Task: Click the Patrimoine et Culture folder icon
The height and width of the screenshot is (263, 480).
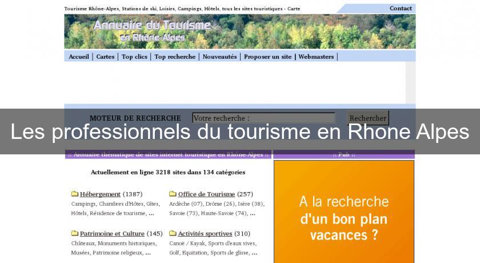Action: click(x=74, y=233)
